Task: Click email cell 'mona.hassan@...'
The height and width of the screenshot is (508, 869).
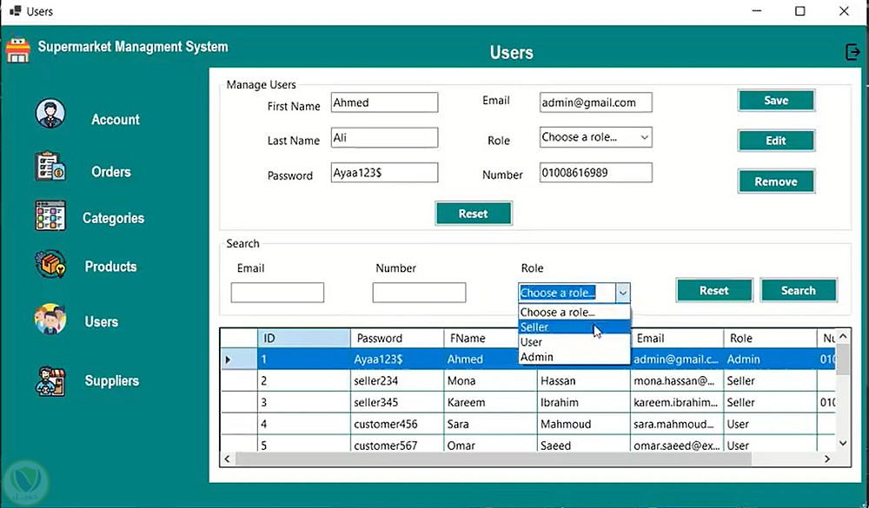Action: 677,380
